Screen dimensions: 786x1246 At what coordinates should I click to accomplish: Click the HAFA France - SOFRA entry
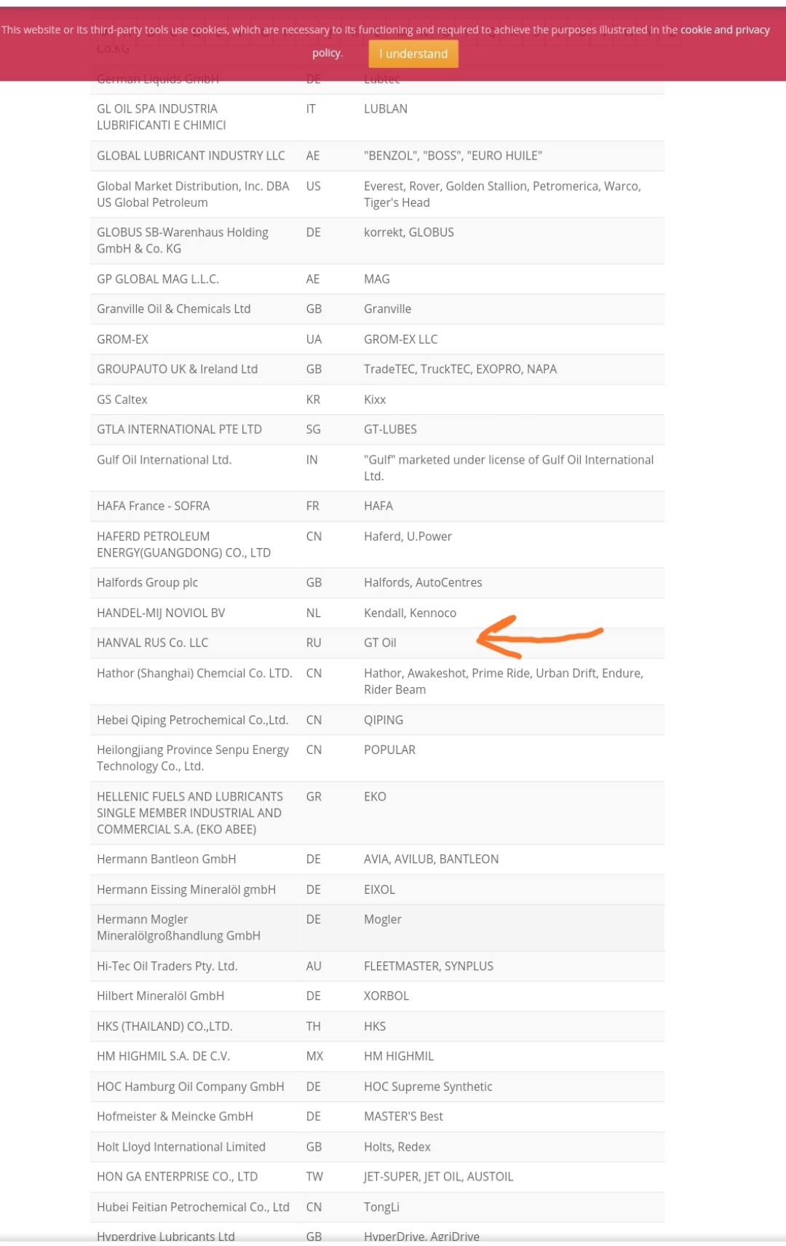(x=153, y=506)
